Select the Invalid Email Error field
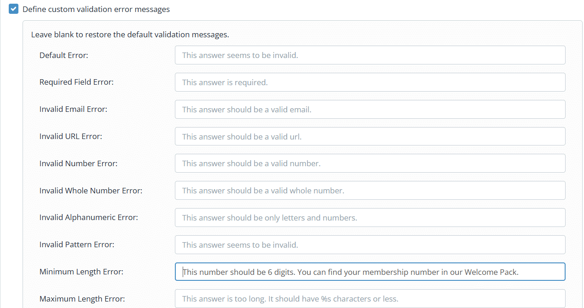This screenshot has height=308, width=584. point(370,109)
